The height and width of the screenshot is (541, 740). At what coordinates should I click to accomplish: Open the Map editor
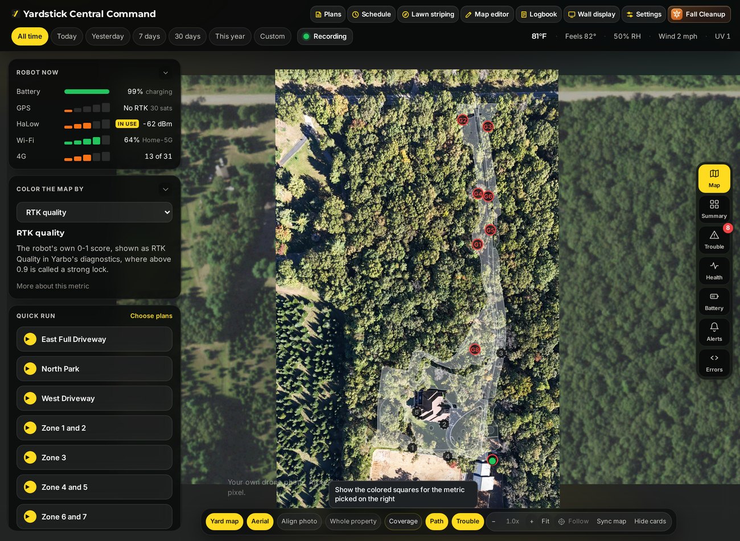pos(487,14)
